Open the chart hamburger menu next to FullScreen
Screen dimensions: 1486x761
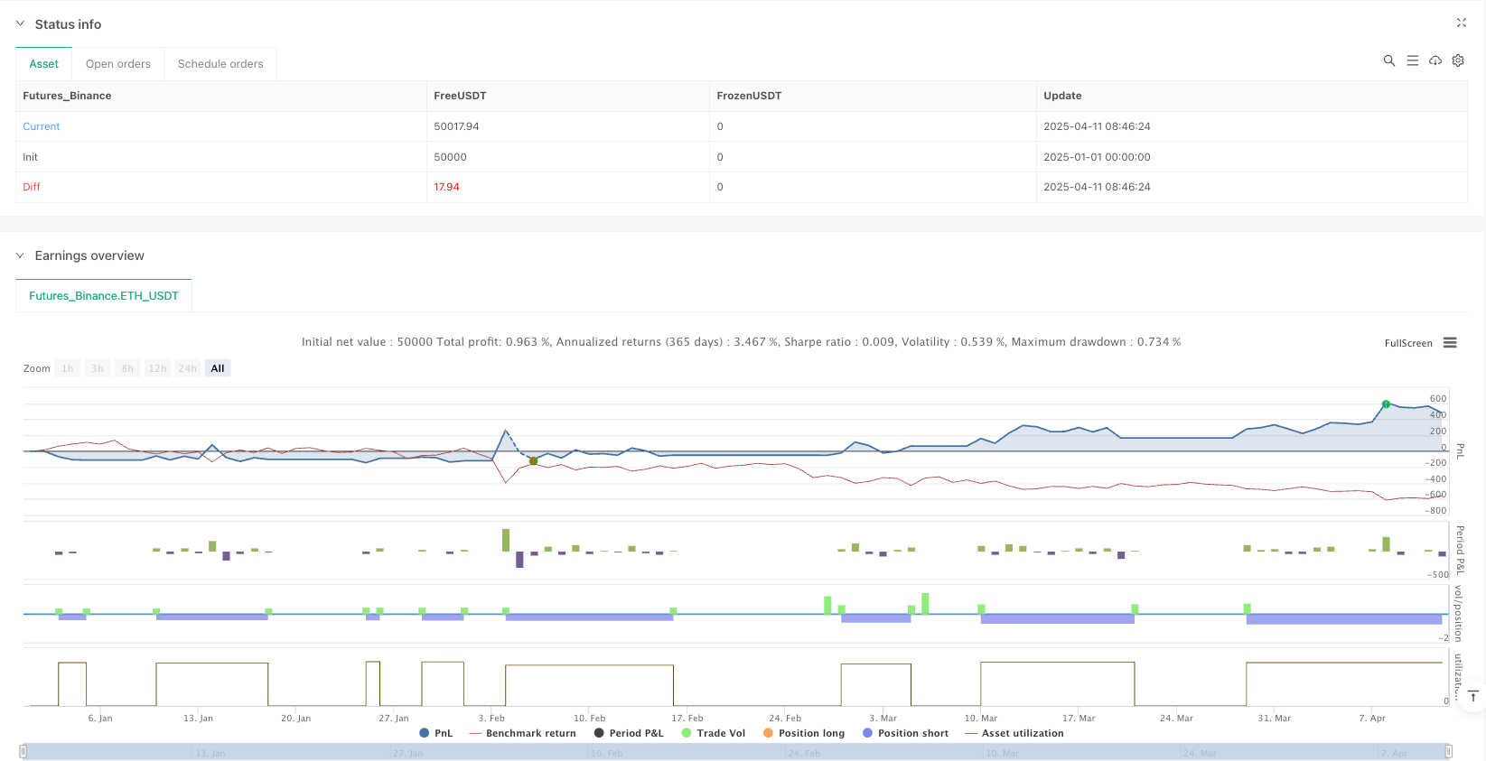click(1450, 343)
